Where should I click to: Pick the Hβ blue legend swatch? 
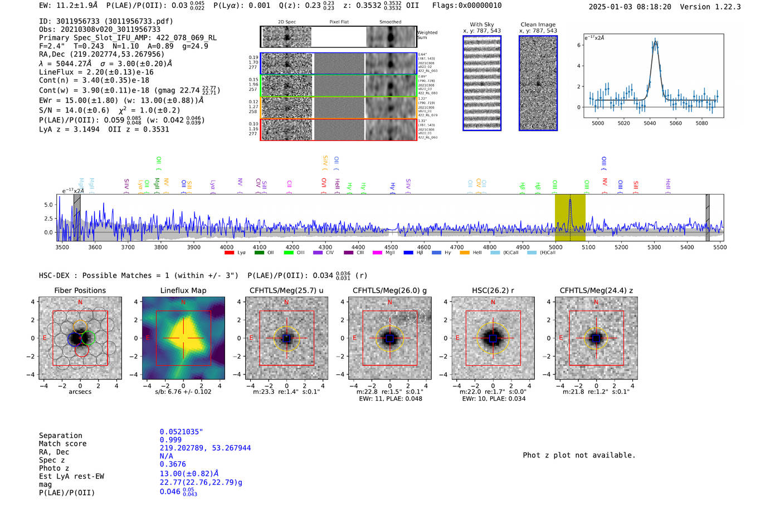[x=408, y=253]
